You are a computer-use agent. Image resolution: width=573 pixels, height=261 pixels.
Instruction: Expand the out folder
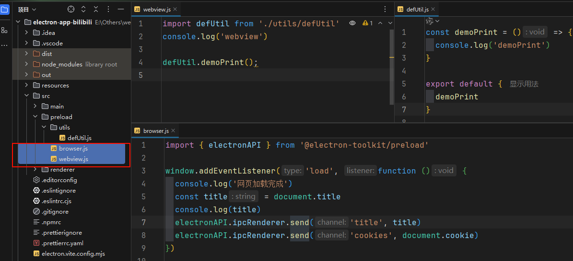[x=26, y=75]
